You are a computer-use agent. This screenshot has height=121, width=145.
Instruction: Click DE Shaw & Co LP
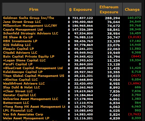coord(18,37)
